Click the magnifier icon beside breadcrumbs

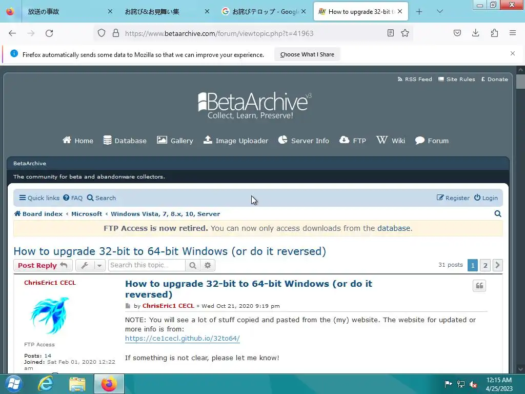coord(497,214)
